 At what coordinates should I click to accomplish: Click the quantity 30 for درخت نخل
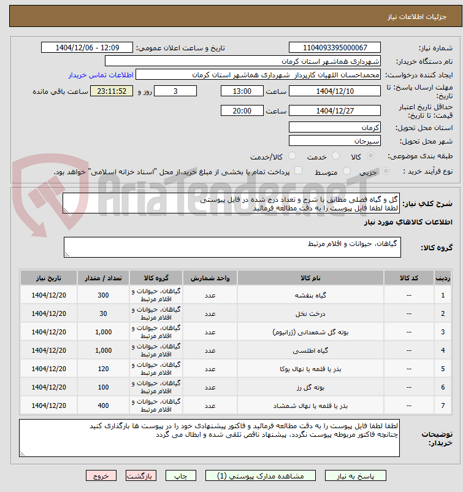(103, 313)
